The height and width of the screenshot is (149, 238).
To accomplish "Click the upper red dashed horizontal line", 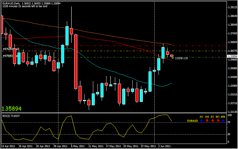I will (114, 46).
